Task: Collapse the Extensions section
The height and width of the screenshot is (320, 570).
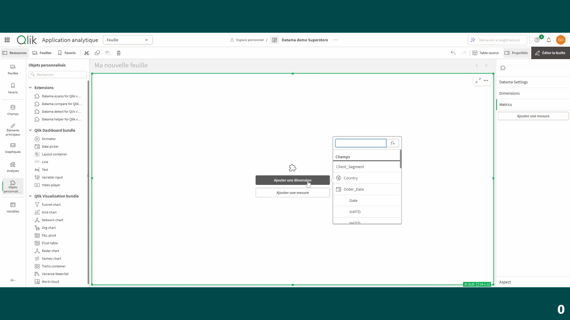Action: [x=30, y=88]
